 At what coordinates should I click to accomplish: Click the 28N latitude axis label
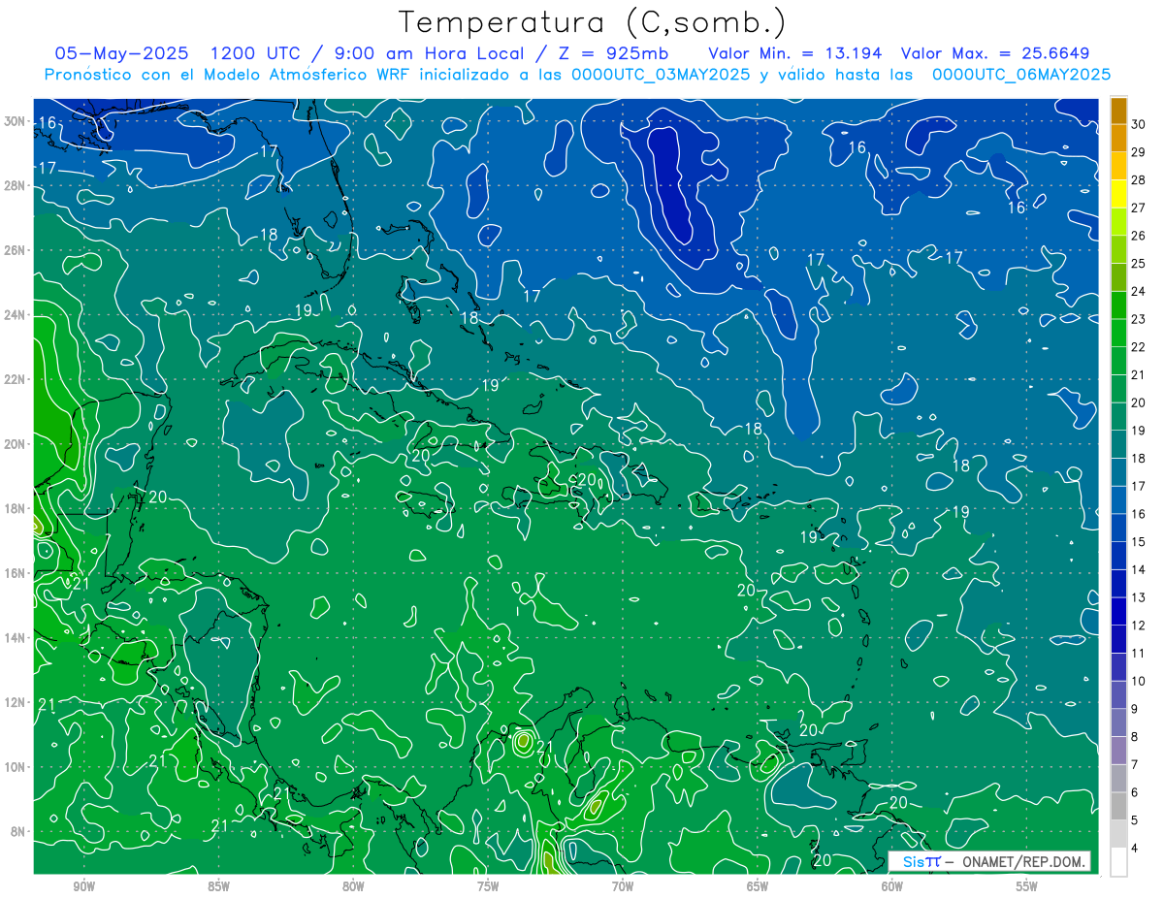[15, 185]
